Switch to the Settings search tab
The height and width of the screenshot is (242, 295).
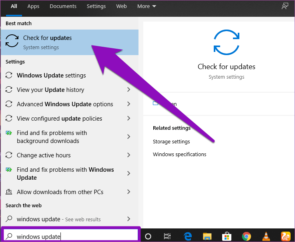[x=96, y=6]
